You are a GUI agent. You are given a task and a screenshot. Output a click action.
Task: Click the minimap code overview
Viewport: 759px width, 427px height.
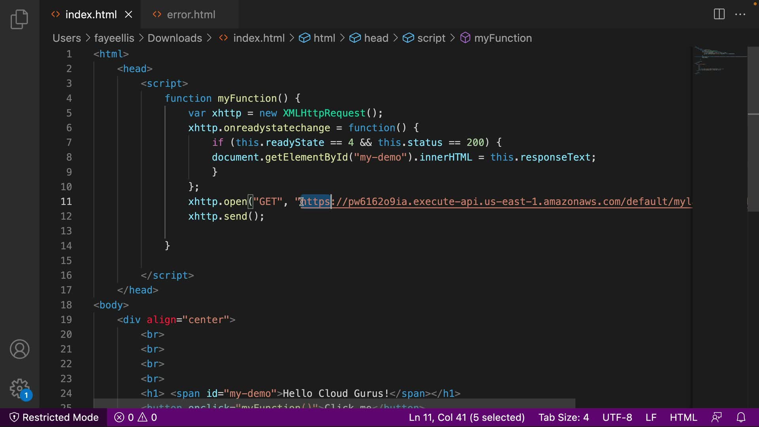pos(719,63)
